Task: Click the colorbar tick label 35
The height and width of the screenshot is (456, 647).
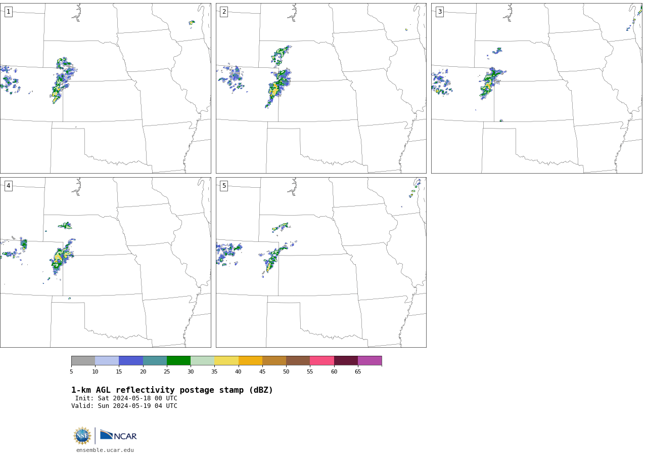Action: pos(214,371)
